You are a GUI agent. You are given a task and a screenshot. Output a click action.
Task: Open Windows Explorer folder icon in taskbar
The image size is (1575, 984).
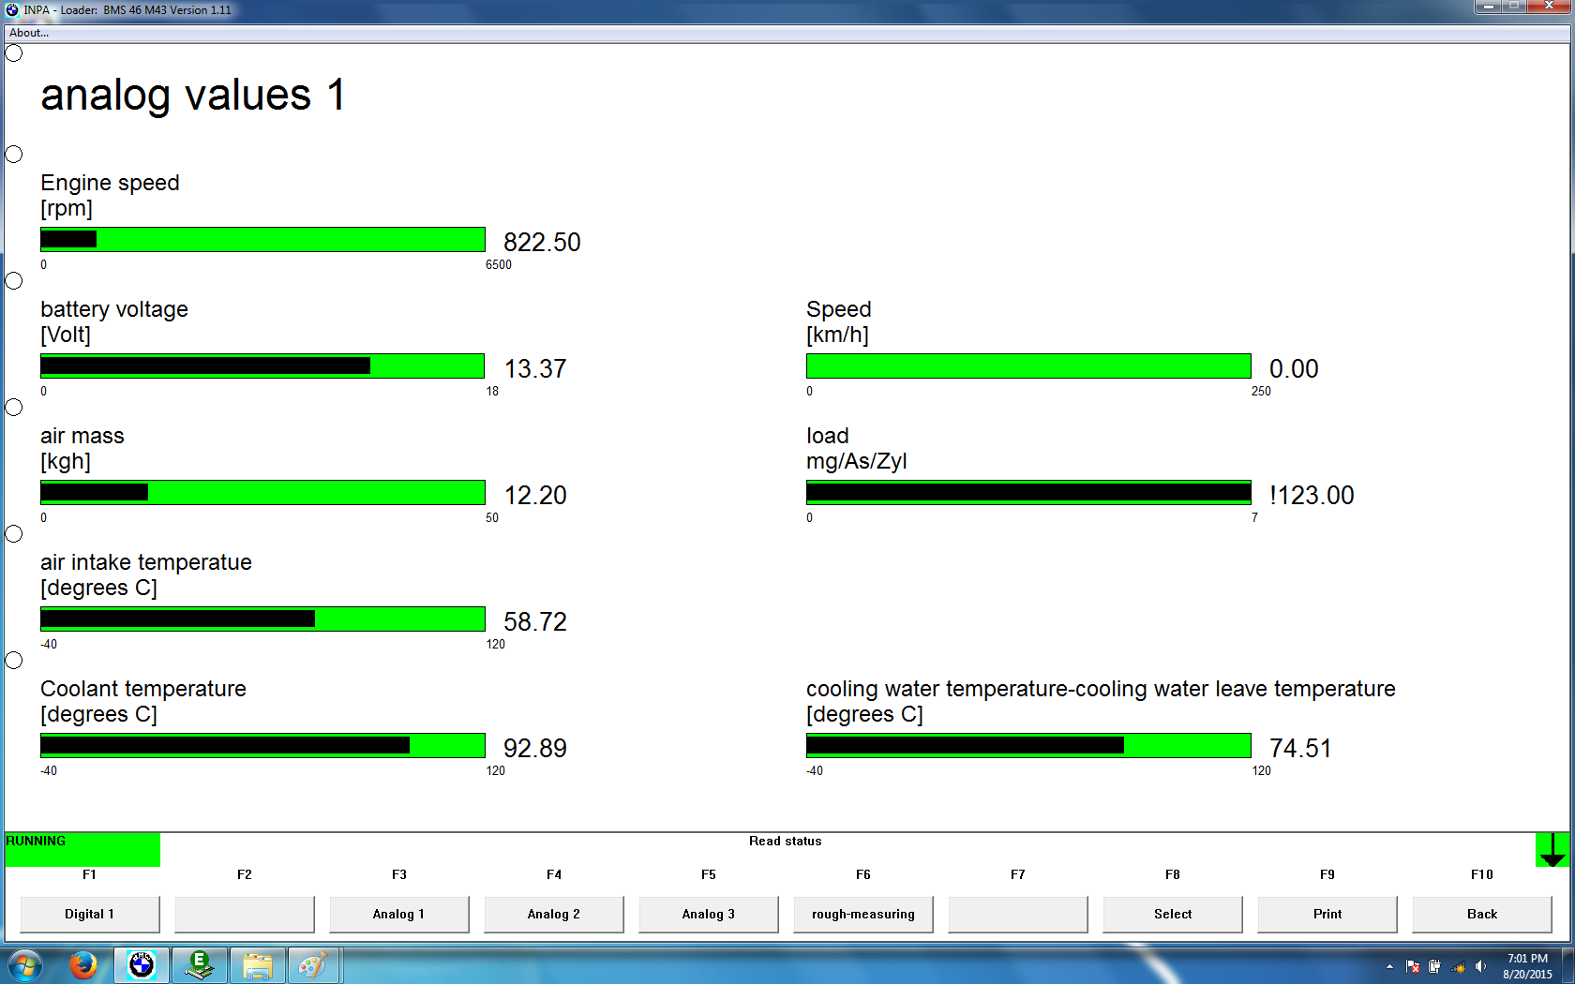click(x=257, y=964)
